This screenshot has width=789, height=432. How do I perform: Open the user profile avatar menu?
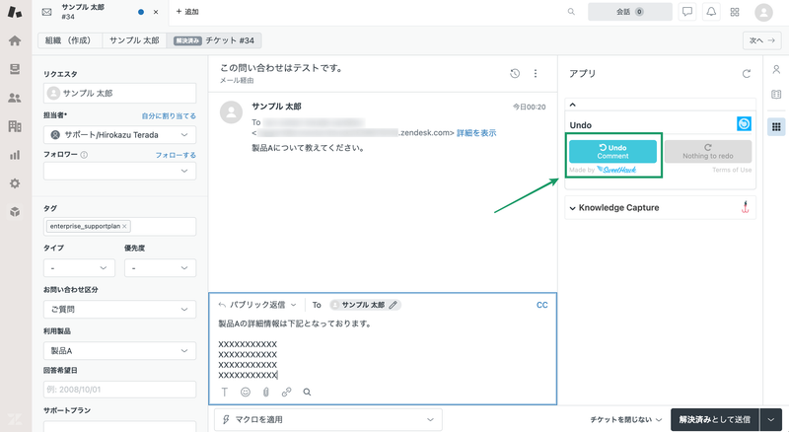coord(763,12)
